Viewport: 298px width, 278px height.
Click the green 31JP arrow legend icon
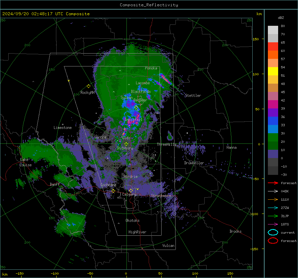click(273, 216)
